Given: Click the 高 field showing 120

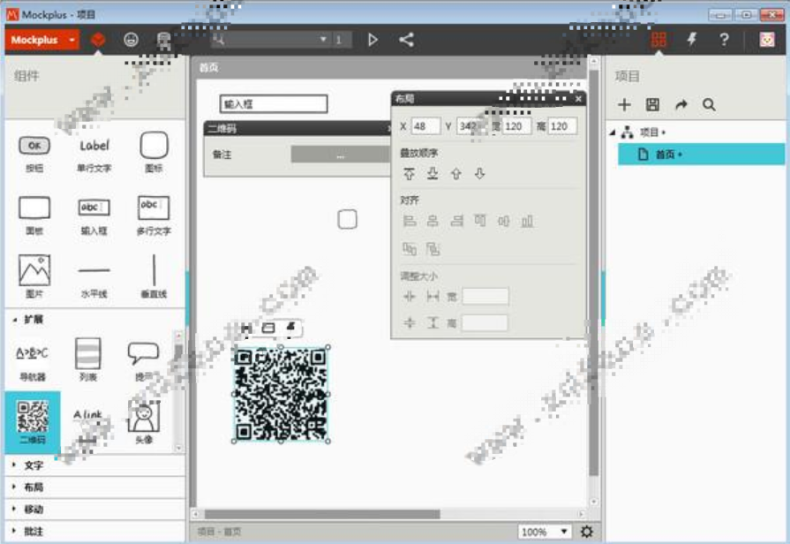Looking at the screenshot, I should (562, 126).
